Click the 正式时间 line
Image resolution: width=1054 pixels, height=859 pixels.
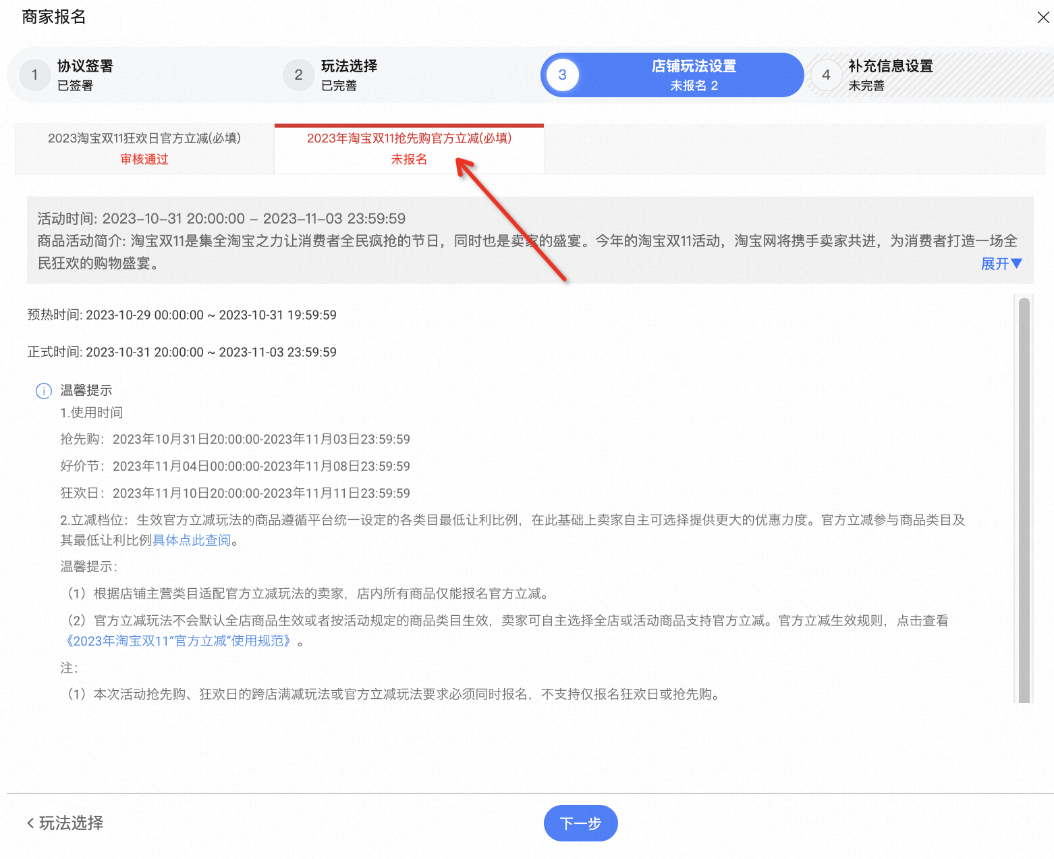[182, 353]
